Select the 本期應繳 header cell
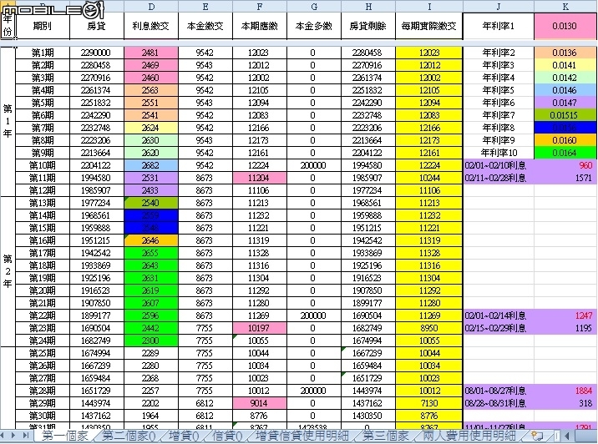 pos(260,26)
